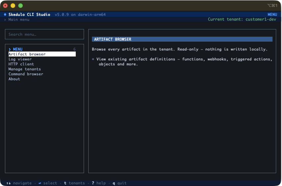Choose Manage tenants in the menu
The height and width of the screenshot is (186, 282).
[25, 69]
